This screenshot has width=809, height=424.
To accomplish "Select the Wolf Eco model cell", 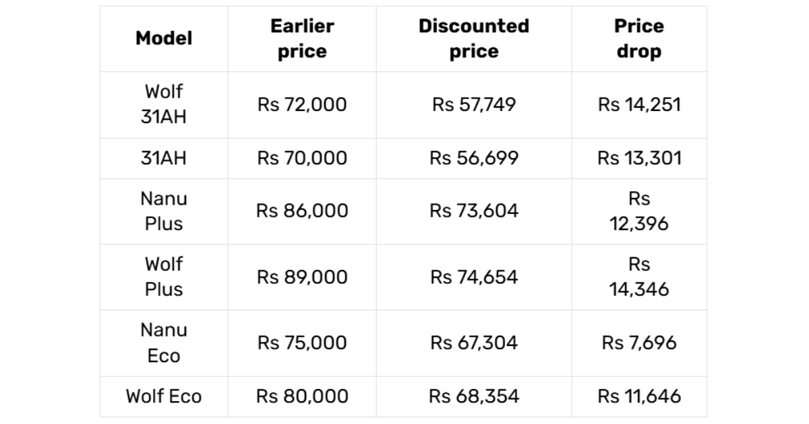I will pos(164,396).
